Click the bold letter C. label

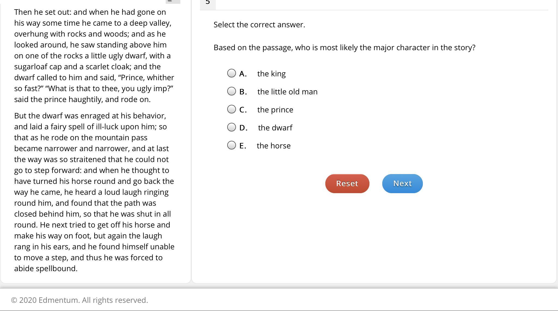click(243, 110)
